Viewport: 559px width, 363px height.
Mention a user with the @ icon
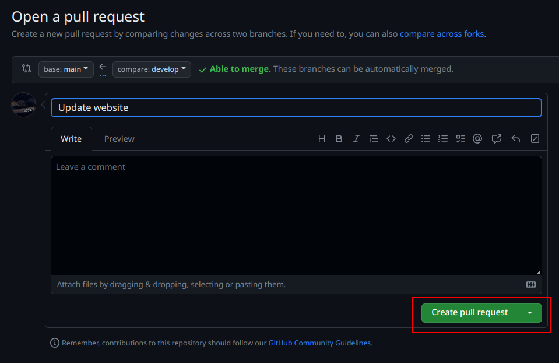[x=477, y=139]
